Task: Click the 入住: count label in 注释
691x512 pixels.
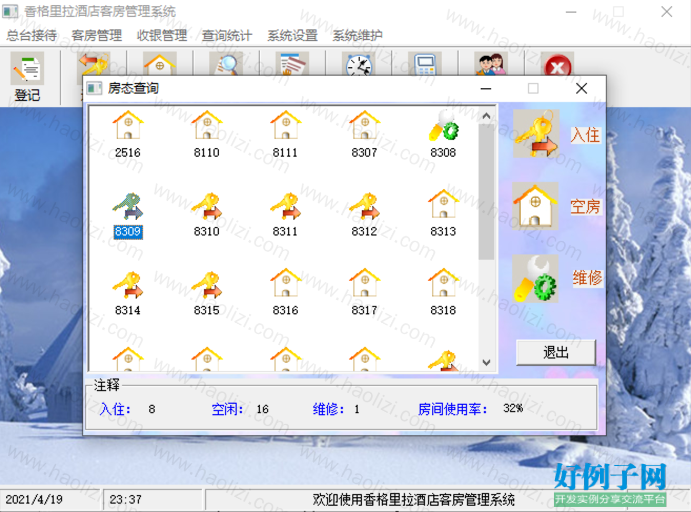Action: point(115,409)
